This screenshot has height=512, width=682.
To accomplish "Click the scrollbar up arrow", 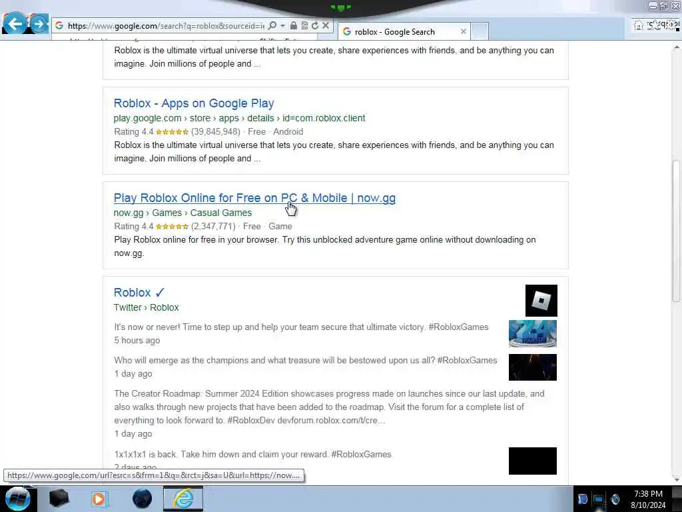I will (677, 46).
